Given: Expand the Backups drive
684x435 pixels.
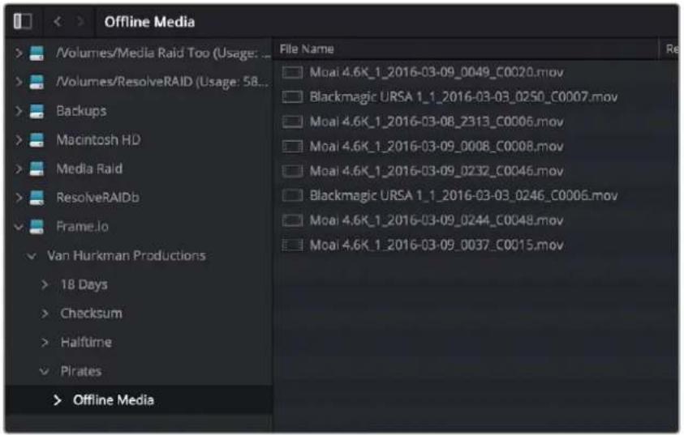Looking at the screenshot, I should pyautogui.click(x=19, y=111).
